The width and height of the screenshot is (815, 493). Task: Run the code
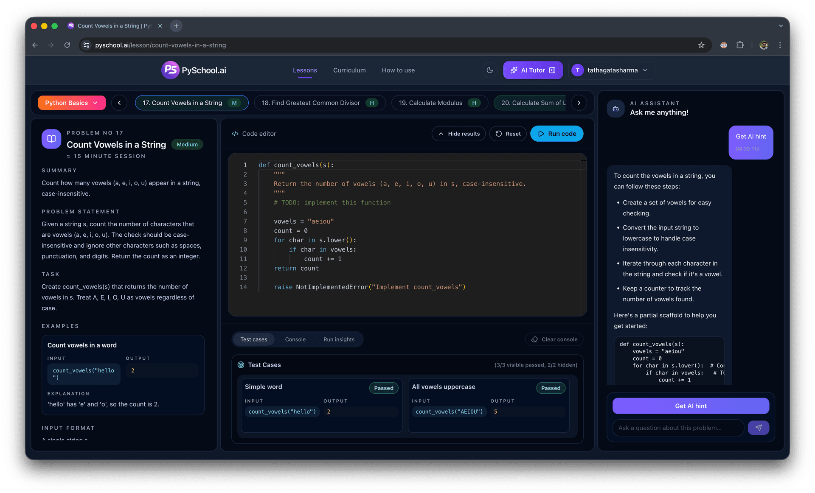pyautogui.click(x=556, y=134)
